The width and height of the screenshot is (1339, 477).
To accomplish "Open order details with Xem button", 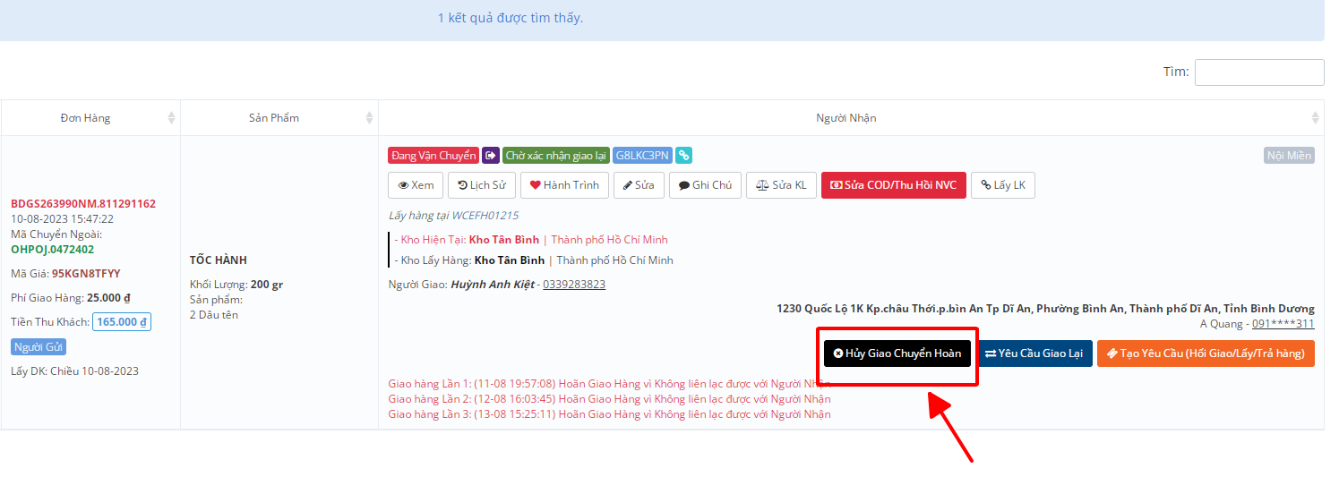I will click(416, 185).
